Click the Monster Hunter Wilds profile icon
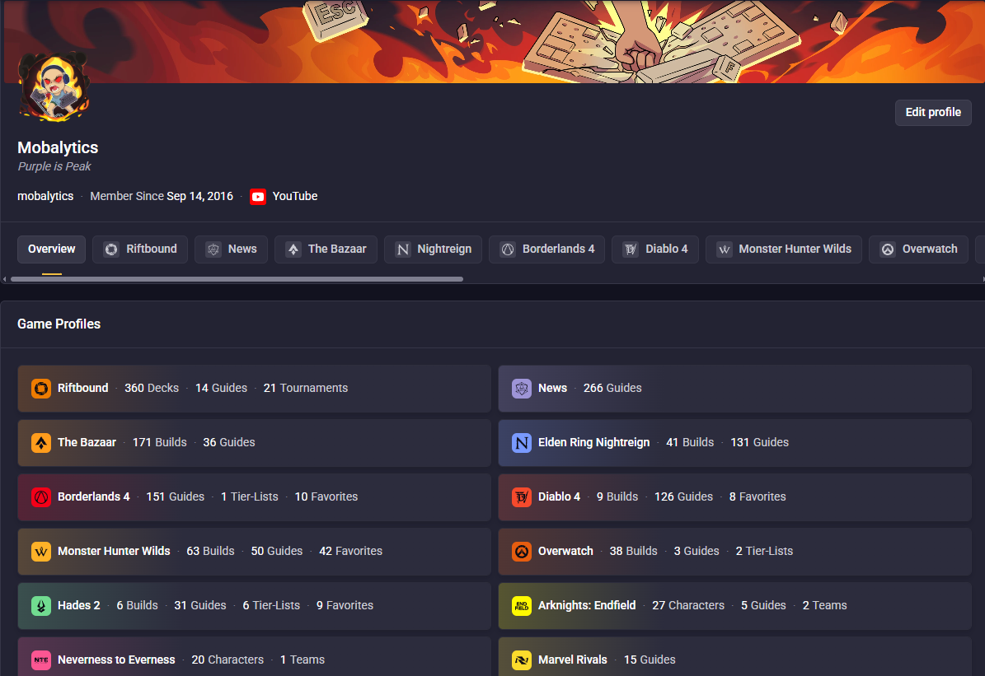This screenshot has height=676, width=985. (x=41, y=552)
